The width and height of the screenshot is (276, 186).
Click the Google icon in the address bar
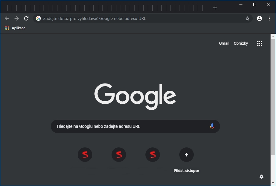tap(38, 18)
